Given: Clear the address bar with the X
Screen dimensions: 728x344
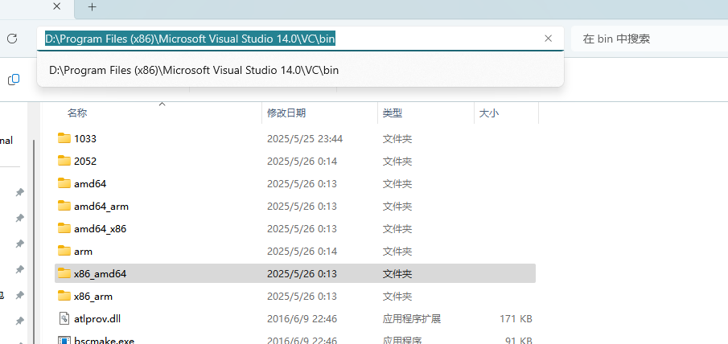Looking at the screenshot, I should [548, 39].
